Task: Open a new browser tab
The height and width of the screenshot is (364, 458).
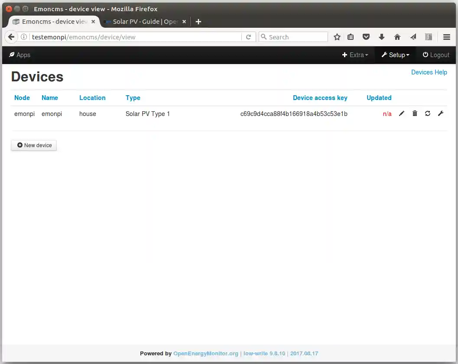Action: (x=198, y=22)
